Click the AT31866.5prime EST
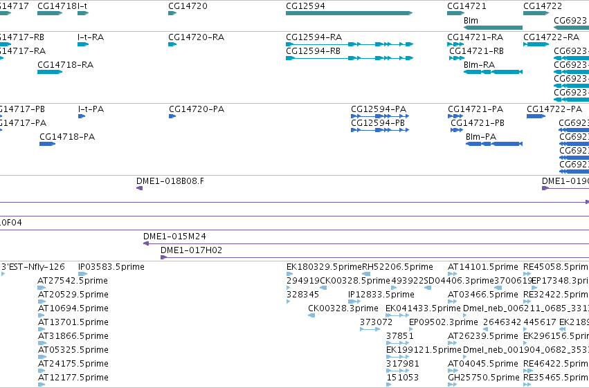589x388 pixels. coord(42,343)
